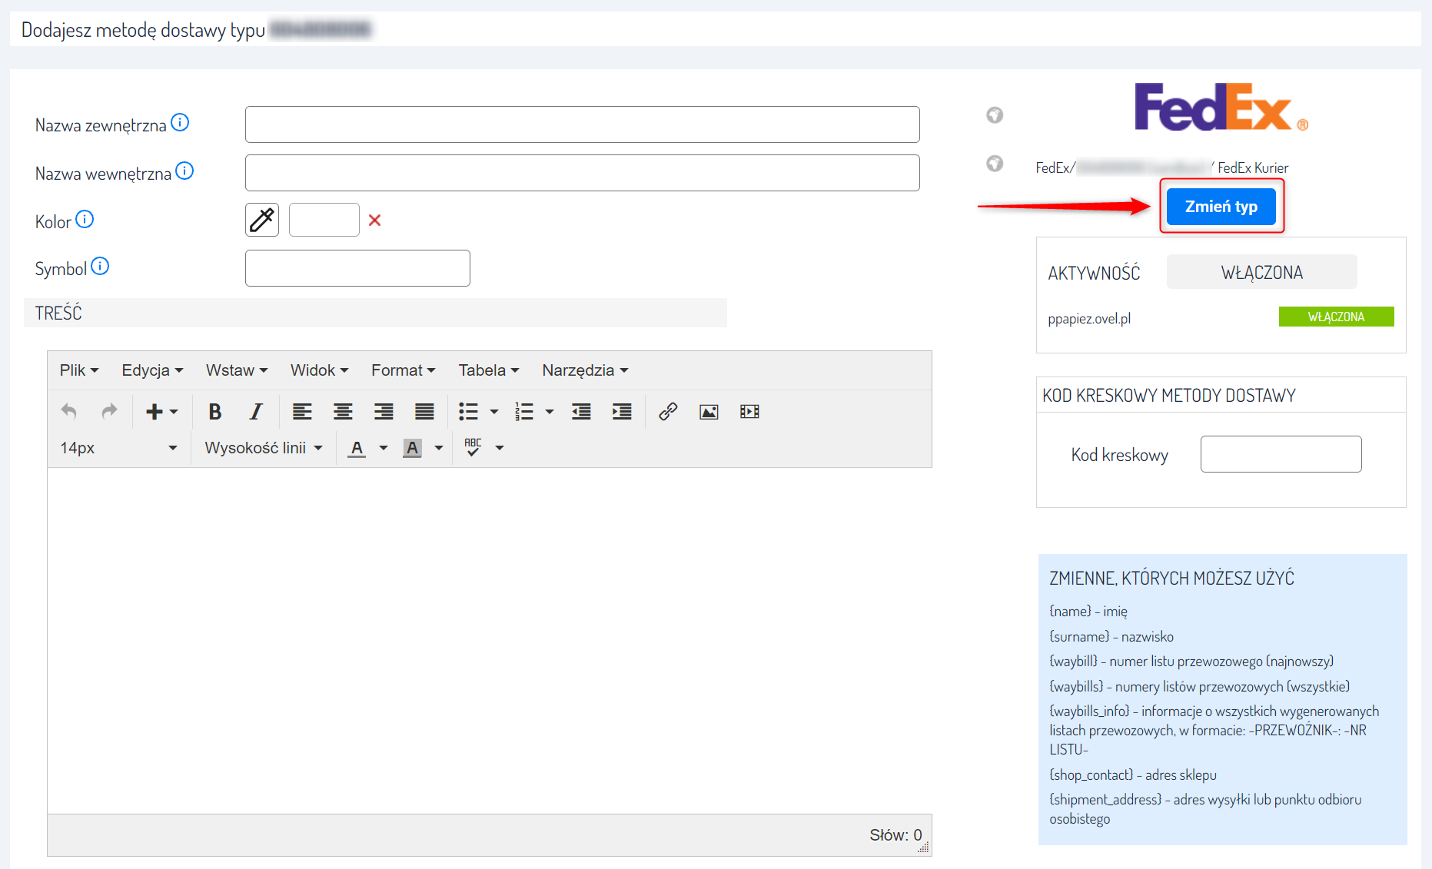Align text to the left
Viewport: 1432px width, 869px height.
(302, 412)
